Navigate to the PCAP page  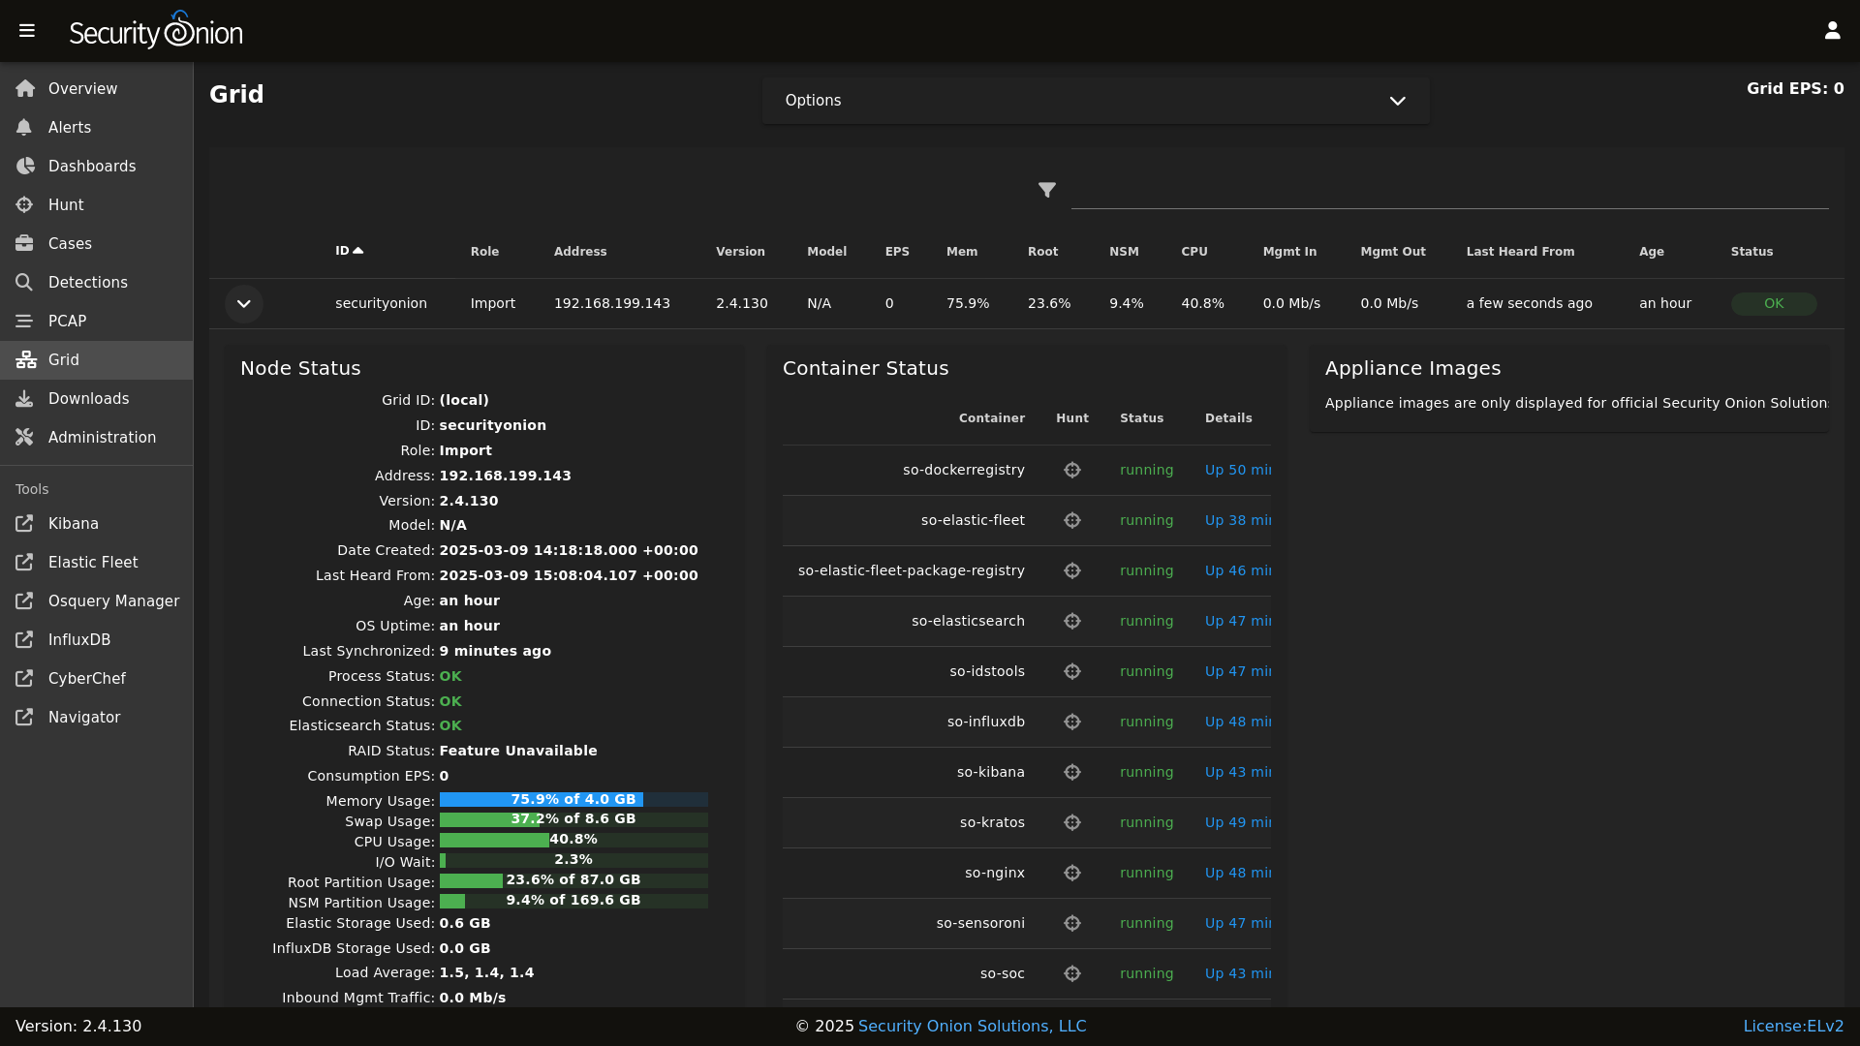click(x=67, y=322)
